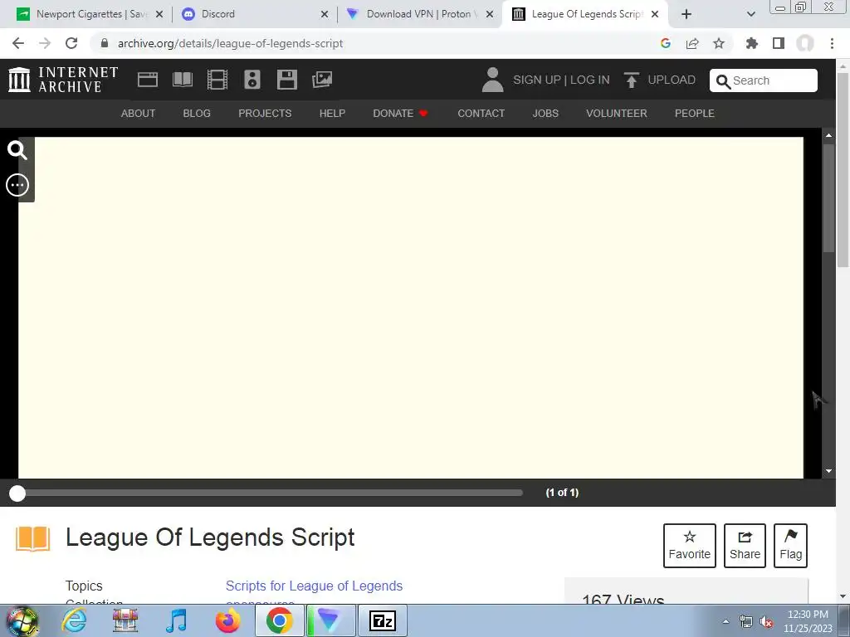
Task: Click the reader page progress track
Action: 270,493
